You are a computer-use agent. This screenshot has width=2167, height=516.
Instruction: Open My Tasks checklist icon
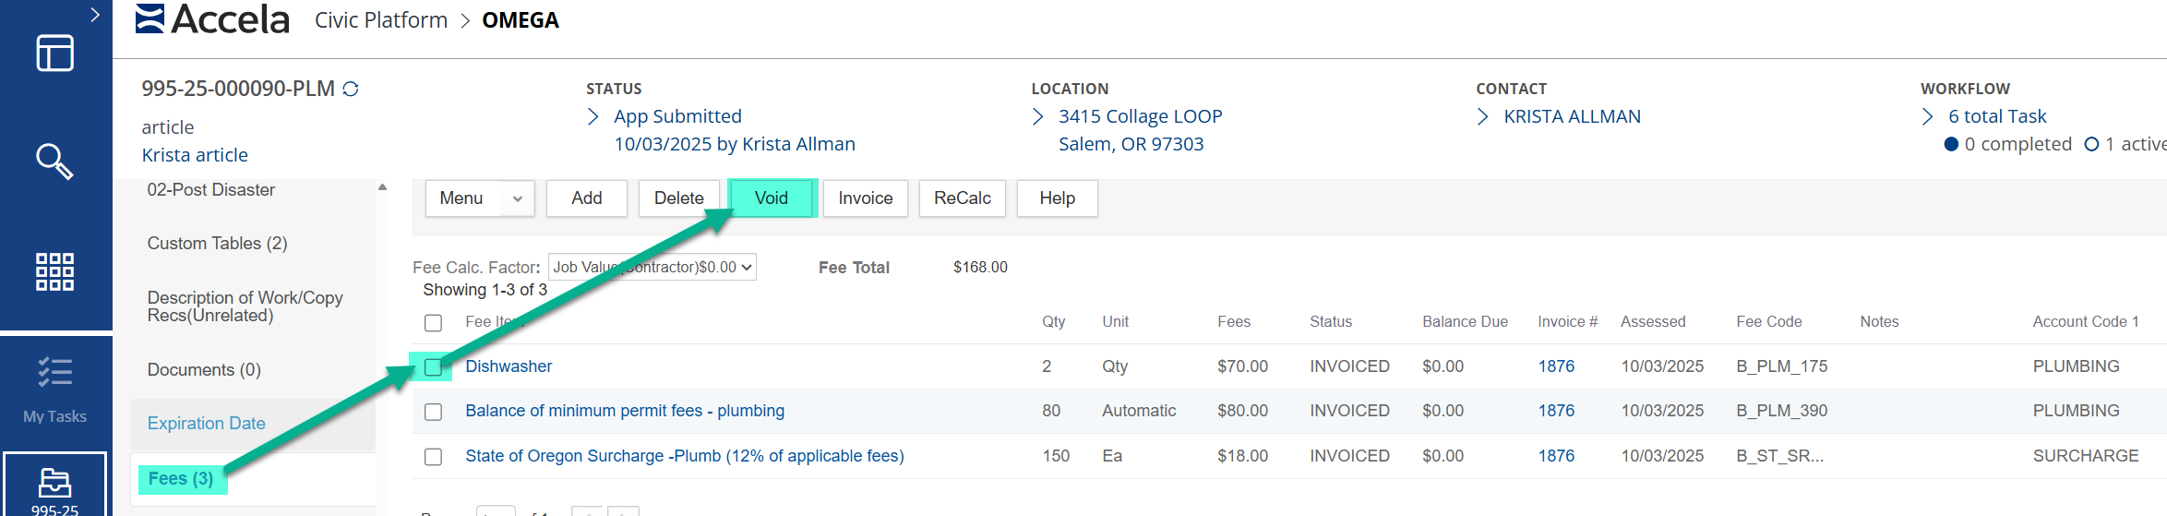pyautogui.click(x=54, y=373)
